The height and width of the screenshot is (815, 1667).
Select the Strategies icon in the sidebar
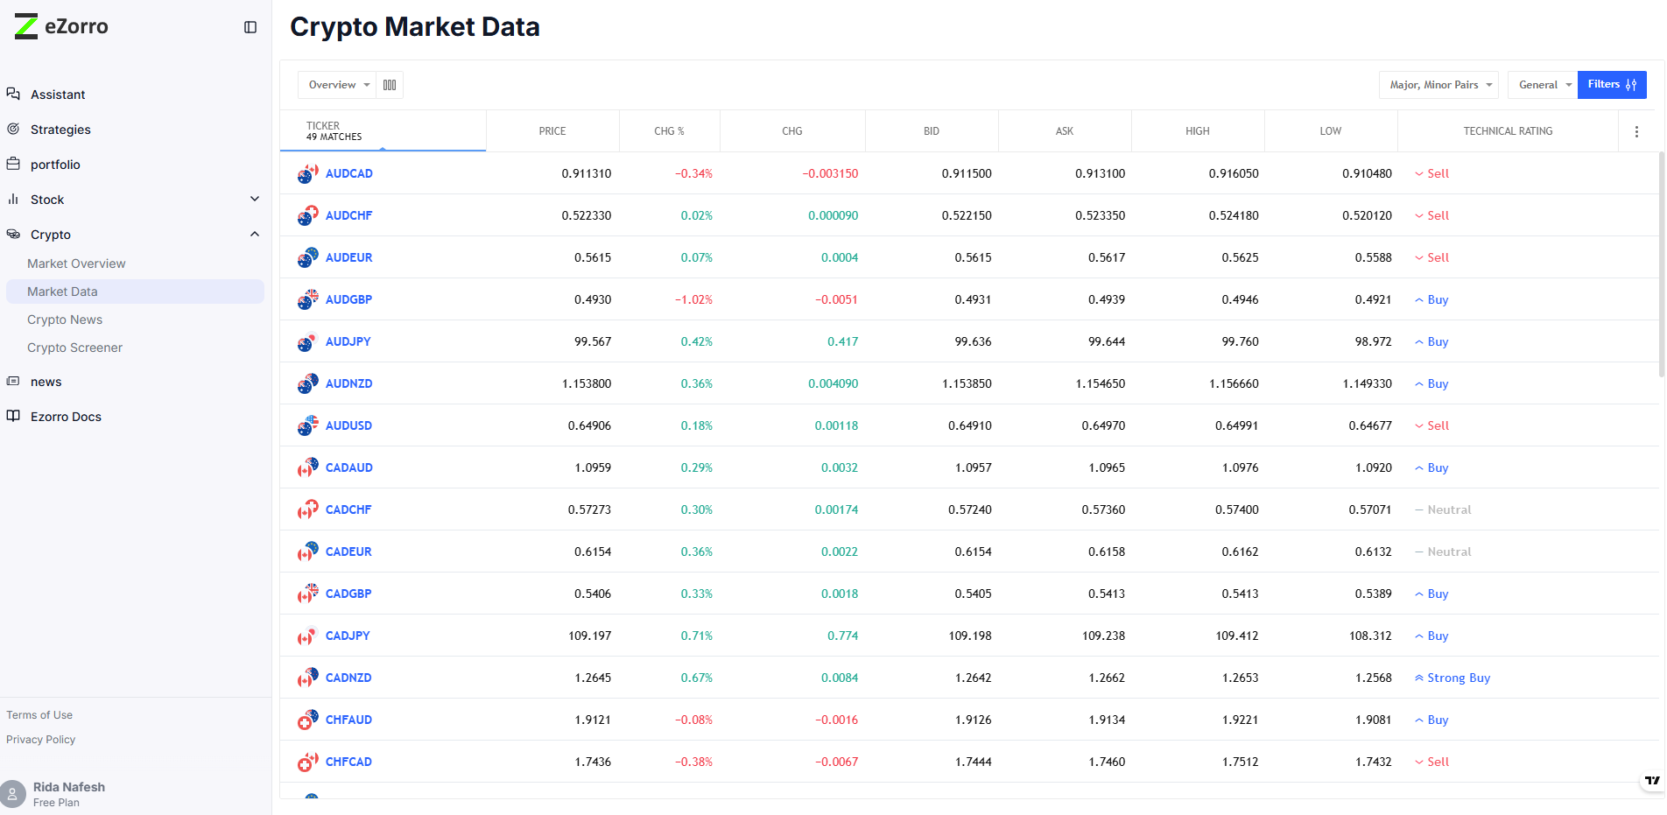click(13, 129)
